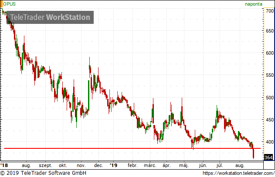Screen dimensions: 275x177
Task: Click the 400 price axis label
Action: pyautogui.click(x=270, y=142)
